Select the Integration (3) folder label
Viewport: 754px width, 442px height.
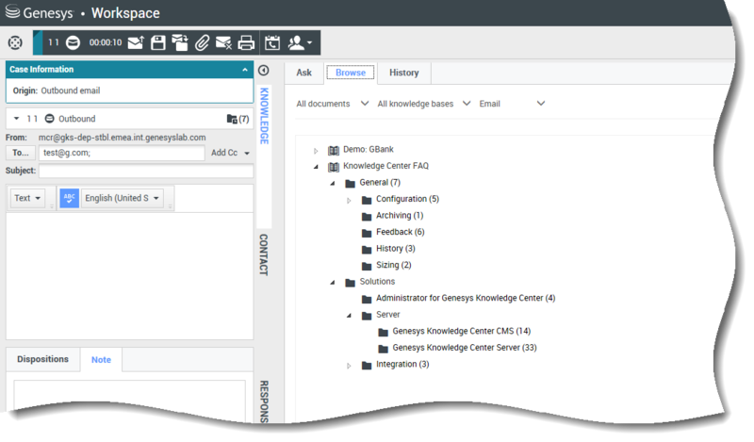click(402, 365)
